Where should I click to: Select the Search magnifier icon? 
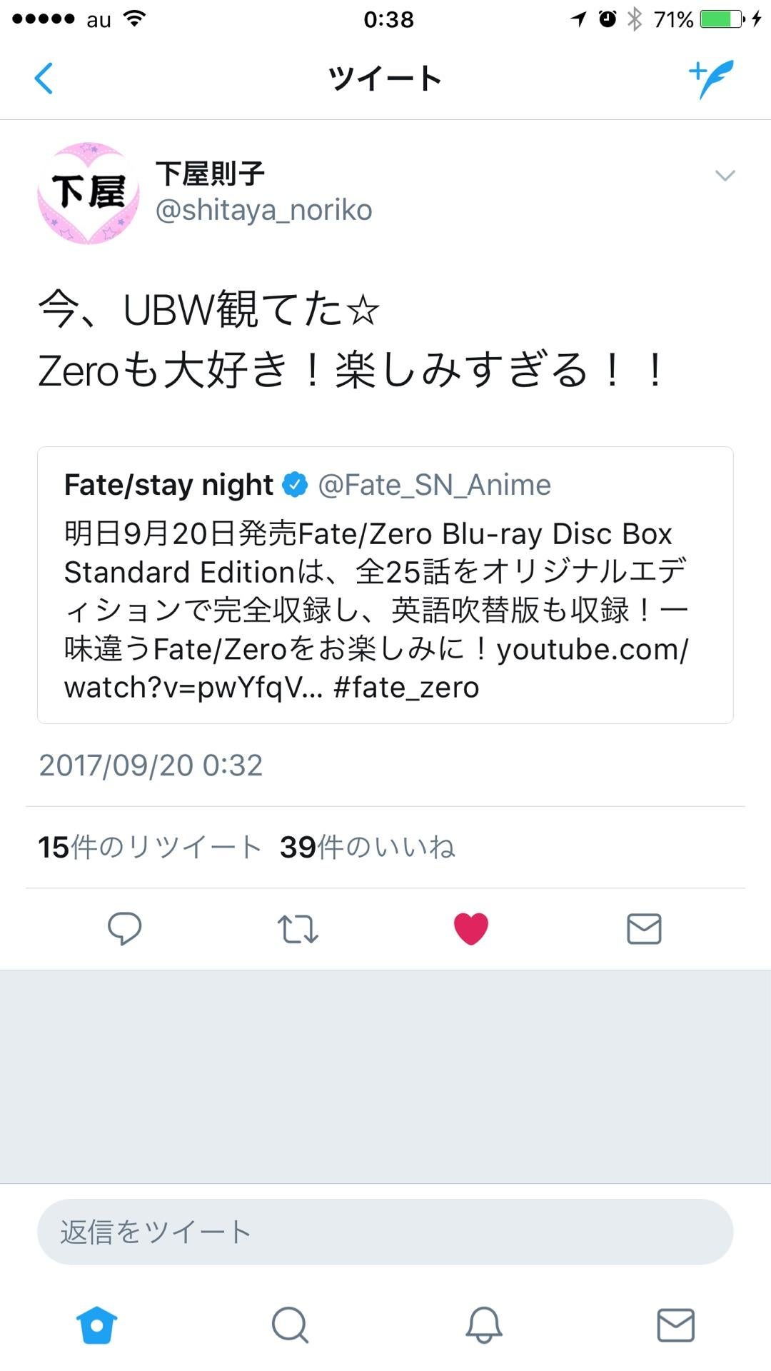[x=289, y=1325]
